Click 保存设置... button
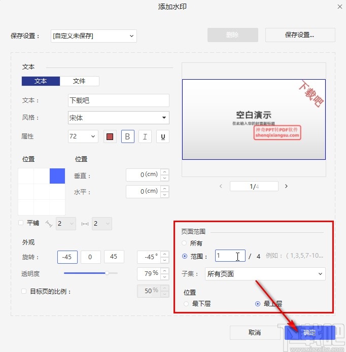 pyautogui.click(x=300, y=35)
